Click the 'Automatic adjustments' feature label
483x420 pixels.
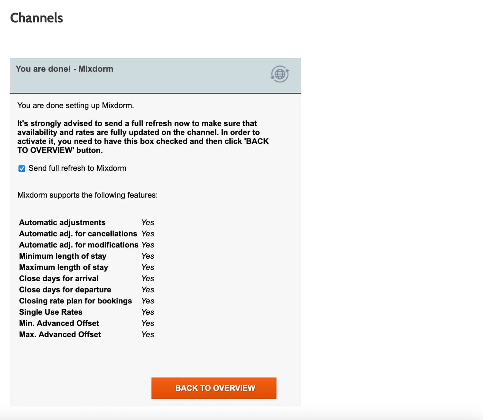tap(62, 222)
